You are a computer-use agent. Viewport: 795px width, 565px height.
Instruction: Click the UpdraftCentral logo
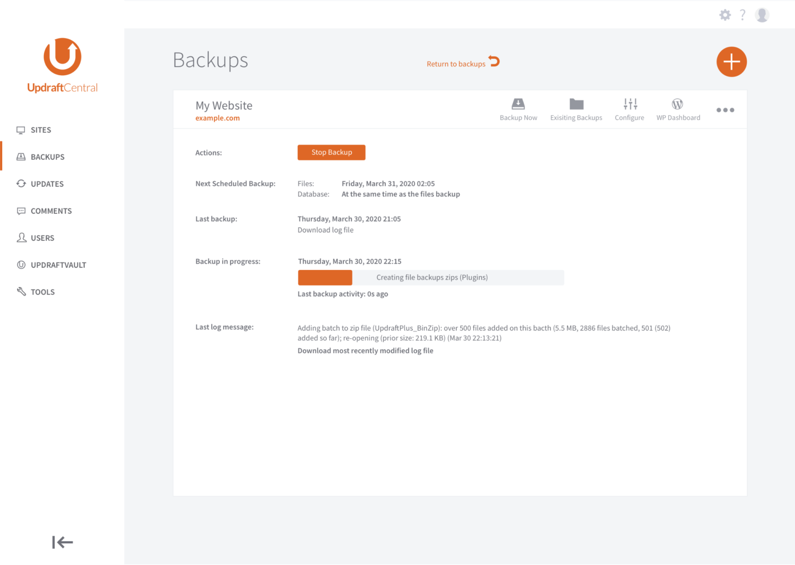(62, 65)
